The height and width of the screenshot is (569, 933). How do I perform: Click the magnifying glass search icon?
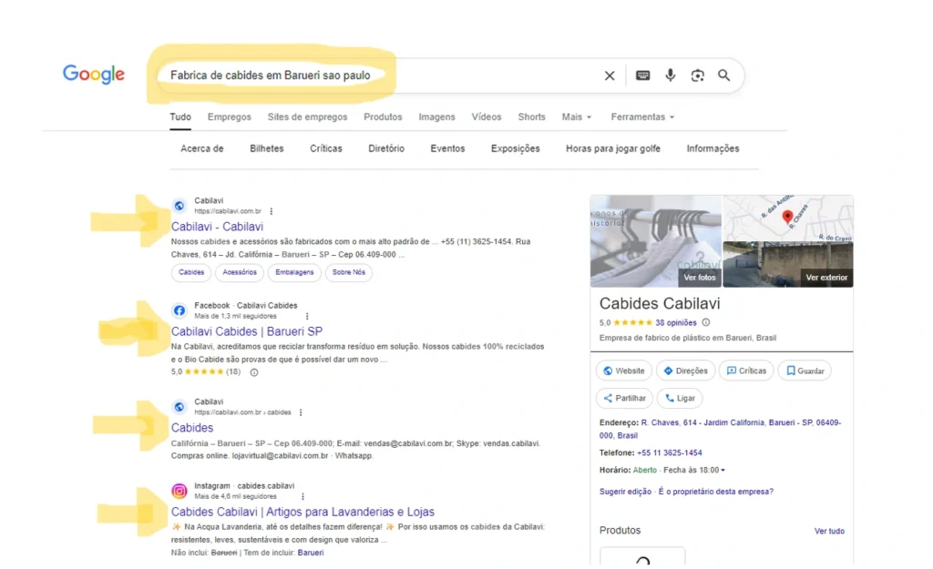coord(723,76)
